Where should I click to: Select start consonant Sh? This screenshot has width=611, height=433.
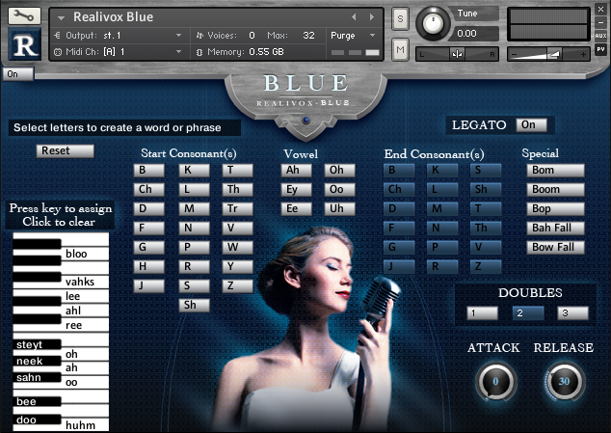[194, 305]
